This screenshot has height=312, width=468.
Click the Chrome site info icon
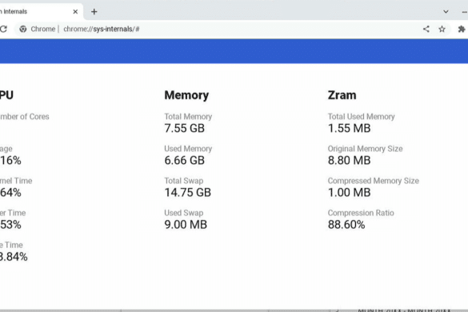click(x=23, y=29)
